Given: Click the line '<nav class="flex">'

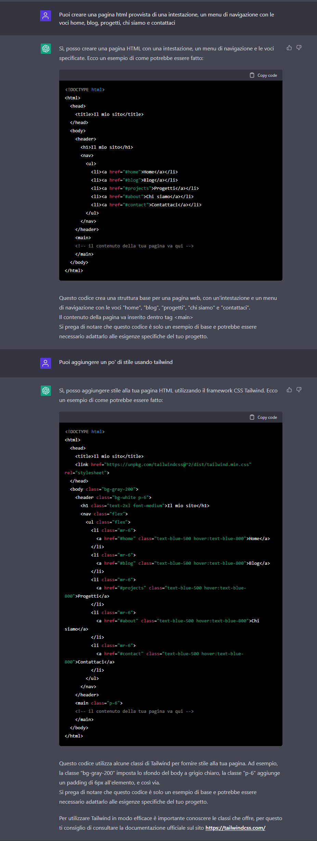Looking at the screenshot, I should tap(104, 514).
